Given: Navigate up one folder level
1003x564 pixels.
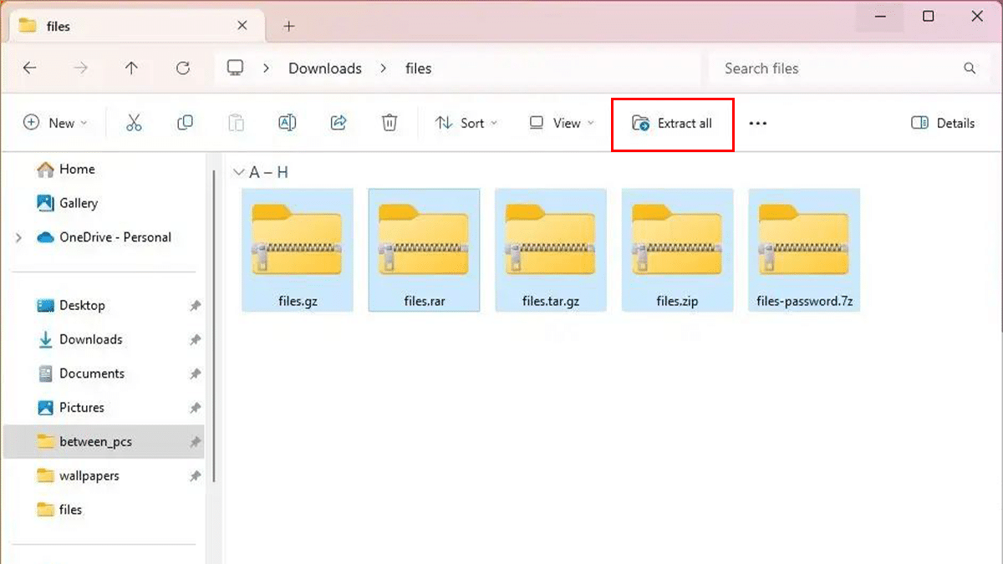Looking at the screenshot, I should pyautogui.click(x=131, y=69).
